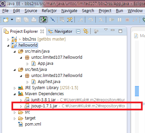Select the src/main/java source folder
This screenshot has height=133, width=145.
pyautogui.click(x=34, y=51)
